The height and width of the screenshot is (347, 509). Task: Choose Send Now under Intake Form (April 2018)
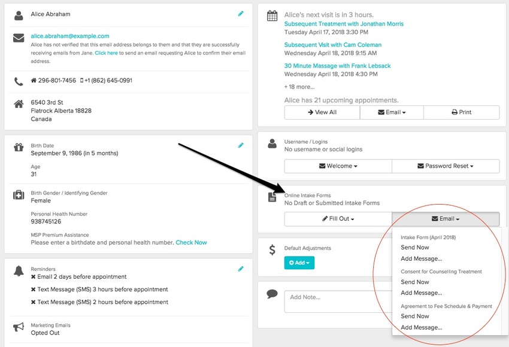click(x=415, y=248)
